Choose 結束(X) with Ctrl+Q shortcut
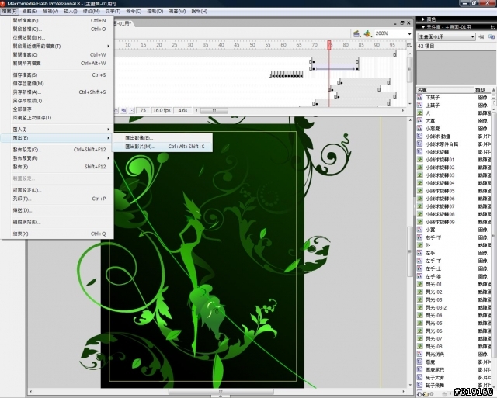497x398 pixels. click(57, 234)
